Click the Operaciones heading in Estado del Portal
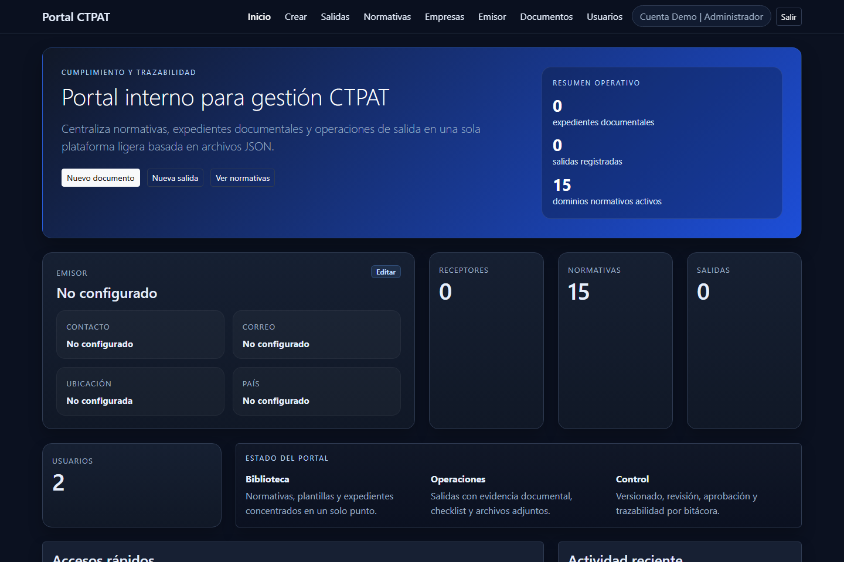Viewport: 844px width, 562px height. [x=458, y=479]
